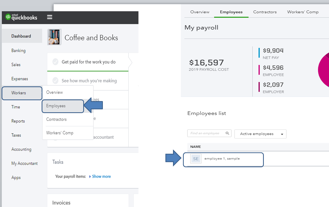
Task: Click the Coffee and Books company logo
Action: click(x=54, y=37)
